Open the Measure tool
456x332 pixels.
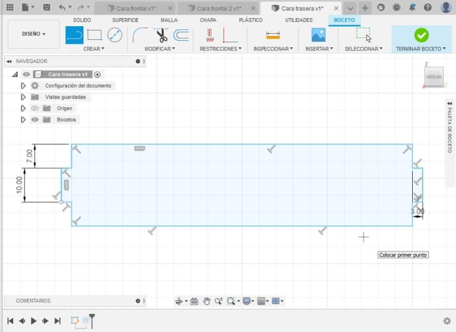coord(273,35)
